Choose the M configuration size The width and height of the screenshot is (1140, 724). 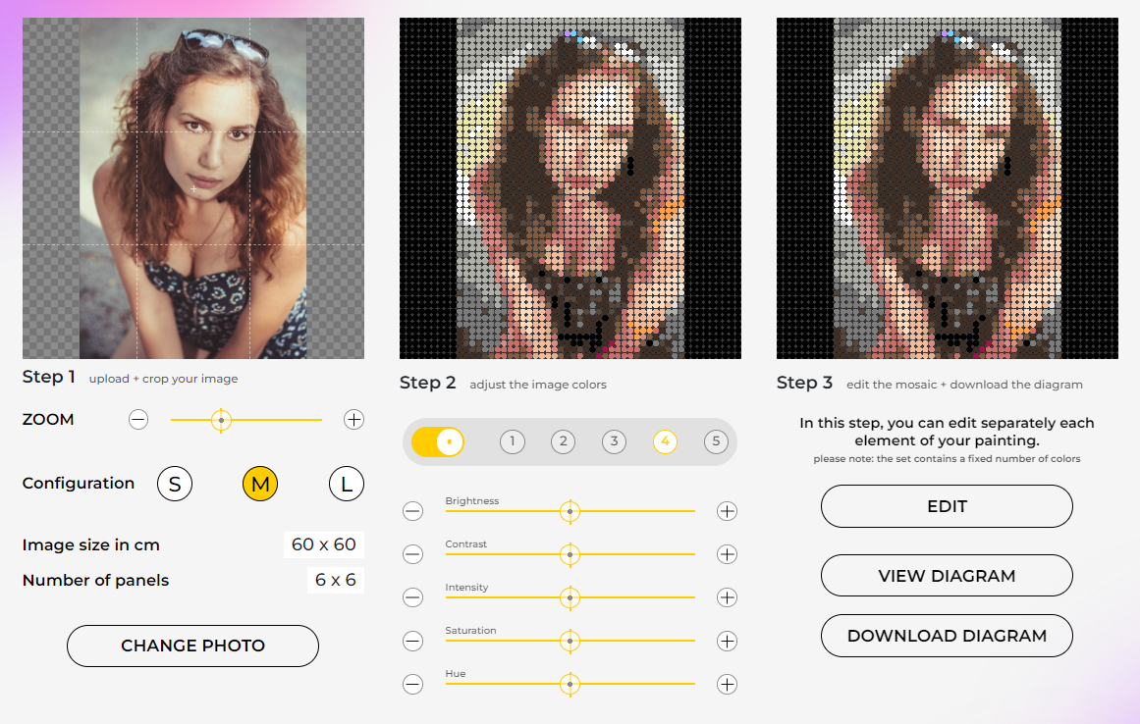(x=260, y=485)
